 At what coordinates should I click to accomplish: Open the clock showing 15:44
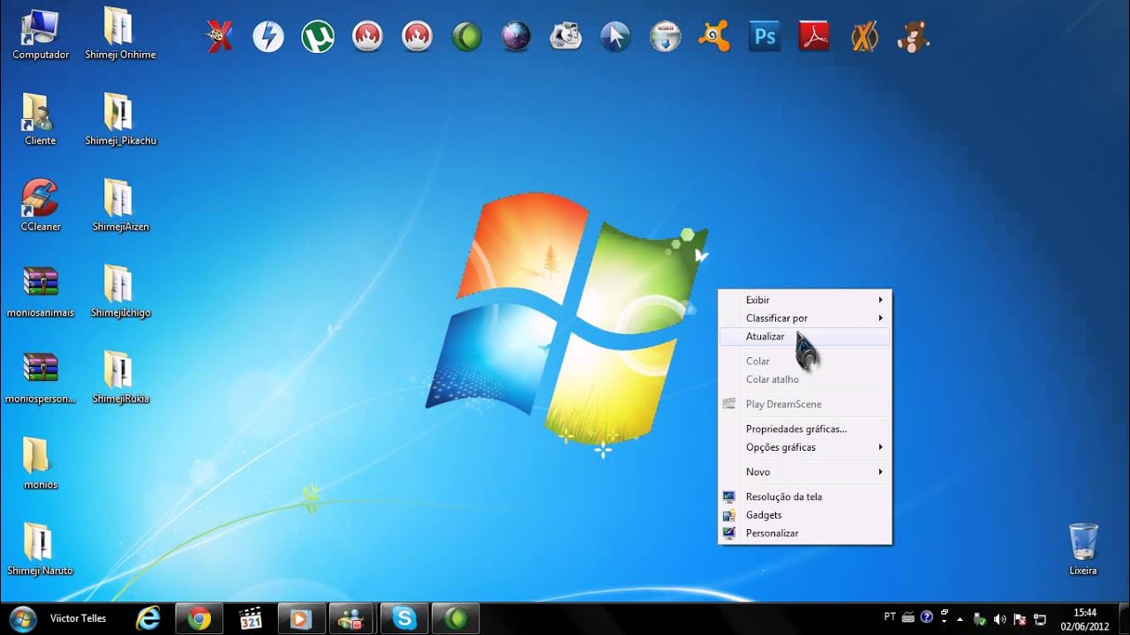1085,618
